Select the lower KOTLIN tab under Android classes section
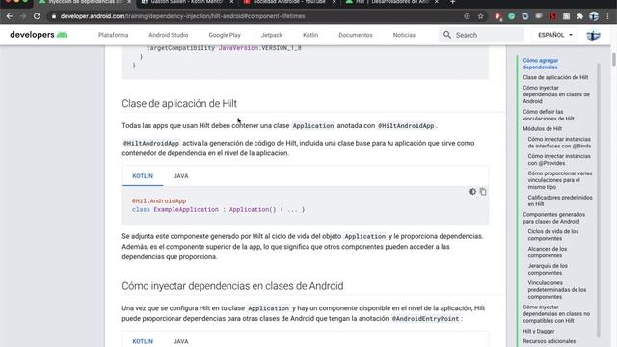617x347 pixels. point(143,341)
